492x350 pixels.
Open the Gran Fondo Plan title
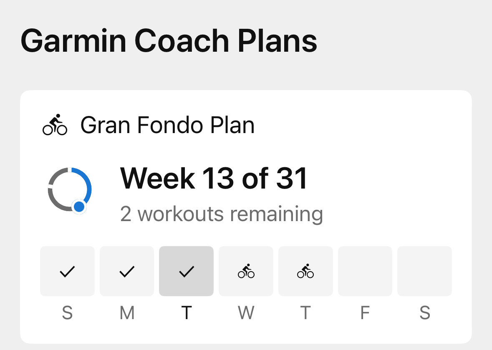point(167,125)
